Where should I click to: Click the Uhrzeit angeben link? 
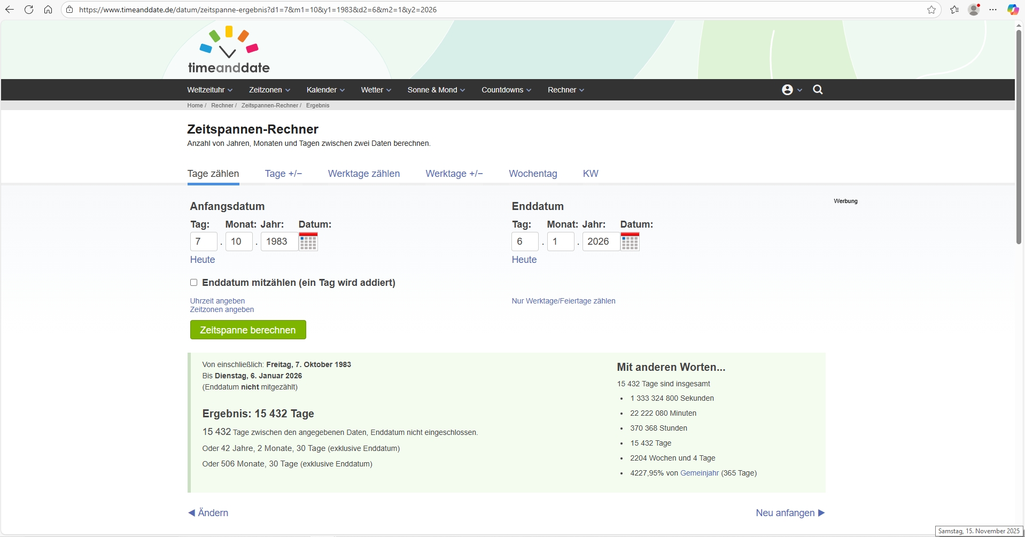218,301
